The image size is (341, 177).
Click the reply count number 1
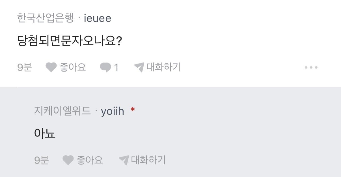click(x=116, y=68)
